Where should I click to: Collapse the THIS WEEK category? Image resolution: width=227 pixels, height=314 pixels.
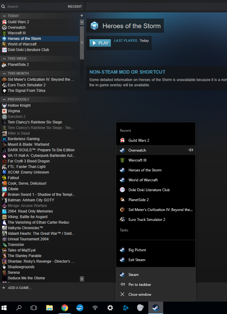click(4, 58)
